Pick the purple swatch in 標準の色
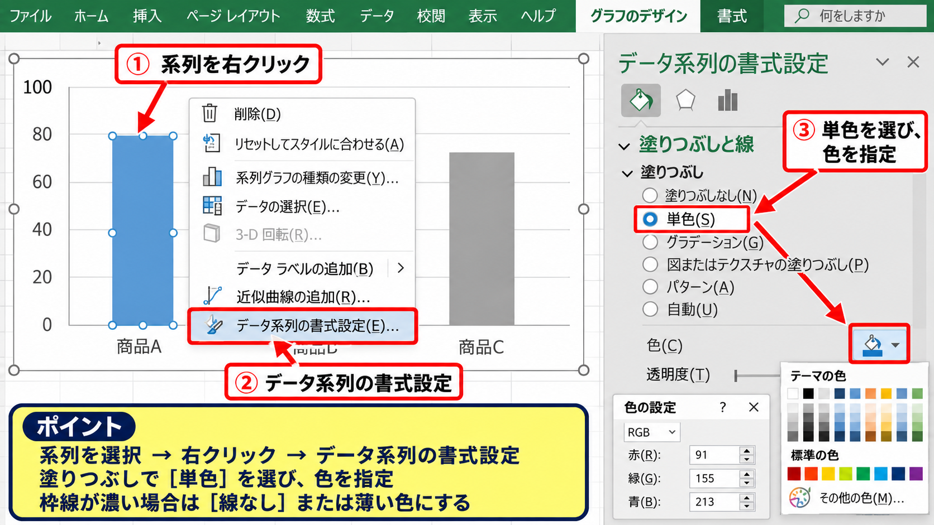This screenshot has width=934, height=525. pyautogui.click(x=916, y=474)
